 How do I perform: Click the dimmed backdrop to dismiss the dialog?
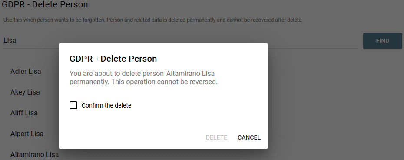(x=335, y=103)
